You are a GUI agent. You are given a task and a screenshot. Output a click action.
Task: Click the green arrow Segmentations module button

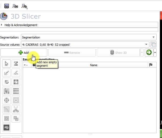149,52
